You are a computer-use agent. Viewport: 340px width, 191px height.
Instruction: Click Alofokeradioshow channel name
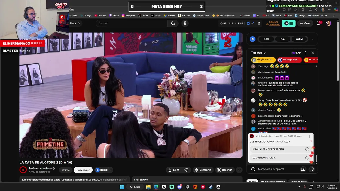(x=40, y=168)
